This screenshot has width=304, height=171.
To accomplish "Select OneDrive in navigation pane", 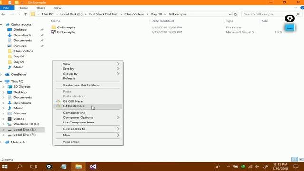I will tap(19, 74).
